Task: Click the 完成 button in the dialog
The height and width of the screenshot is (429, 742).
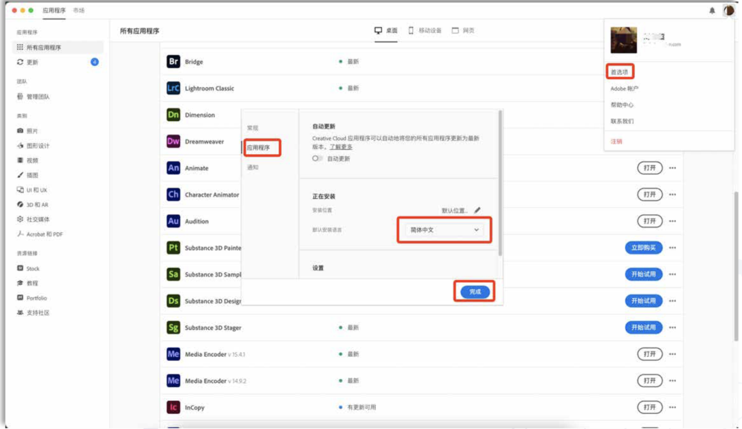Action: [475, 291]
